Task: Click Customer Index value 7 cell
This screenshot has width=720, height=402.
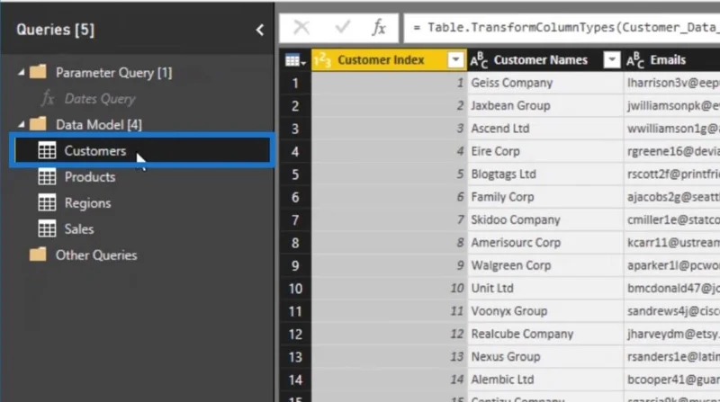Action: pyautogui.click(x=390, y=219)
